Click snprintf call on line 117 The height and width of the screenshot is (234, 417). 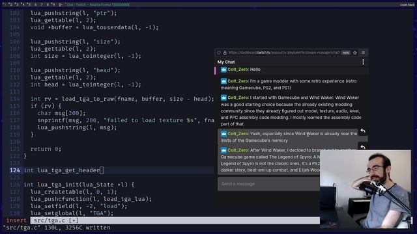click(x=126, y=120)
